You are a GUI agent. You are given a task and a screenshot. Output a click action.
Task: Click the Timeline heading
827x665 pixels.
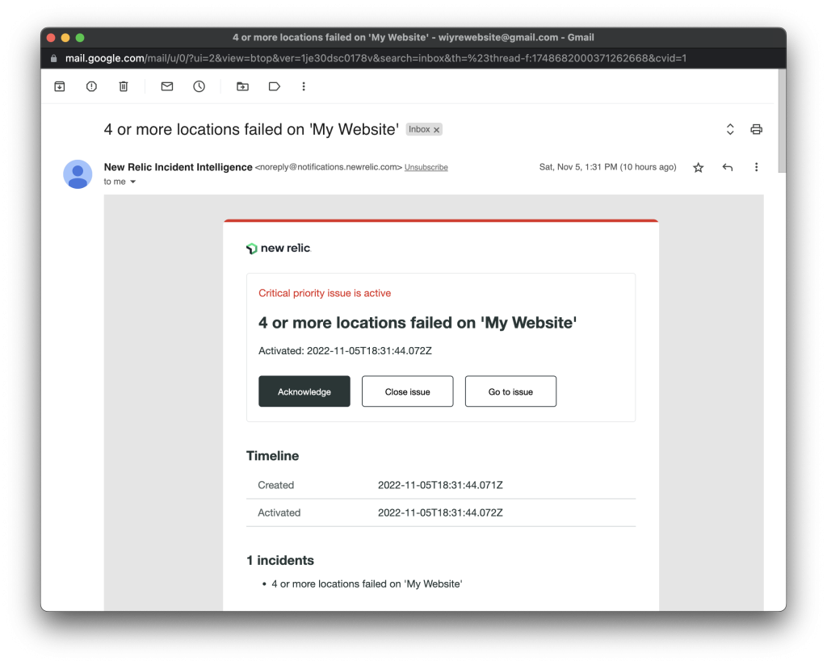[273, 456]
